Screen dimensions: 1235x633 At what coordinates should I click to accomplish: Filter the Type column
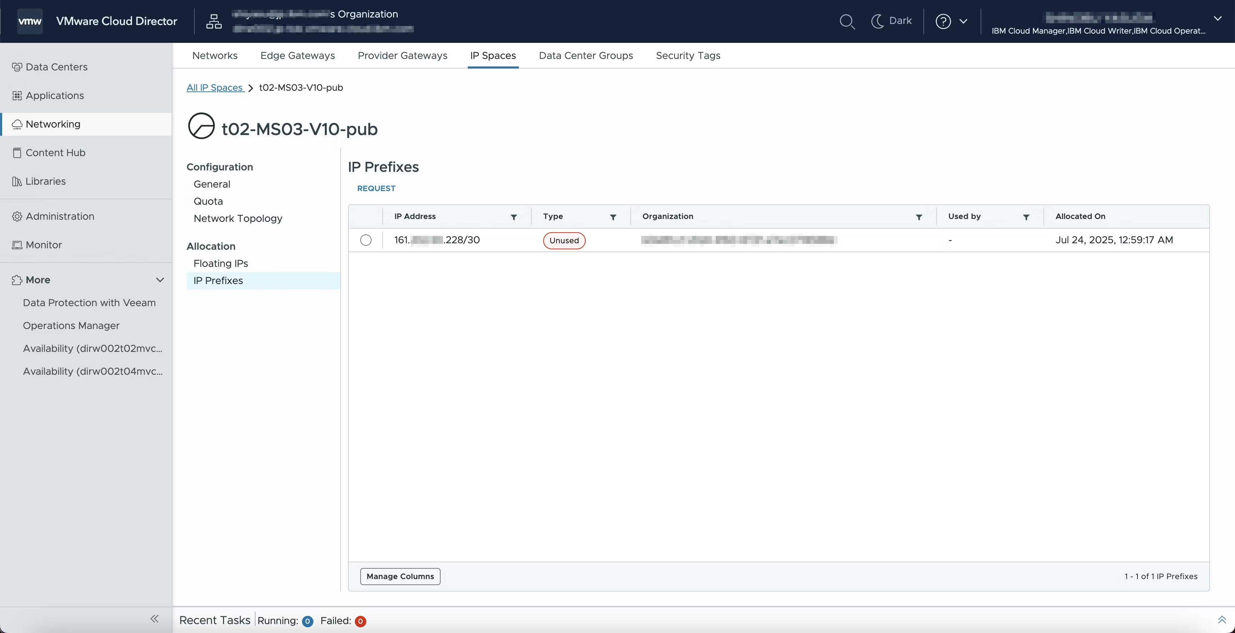(613, 217)
